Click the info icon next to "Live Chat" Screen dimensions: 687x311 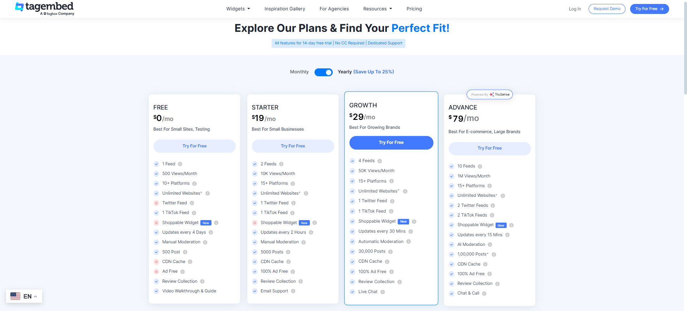tap(383, 292)
